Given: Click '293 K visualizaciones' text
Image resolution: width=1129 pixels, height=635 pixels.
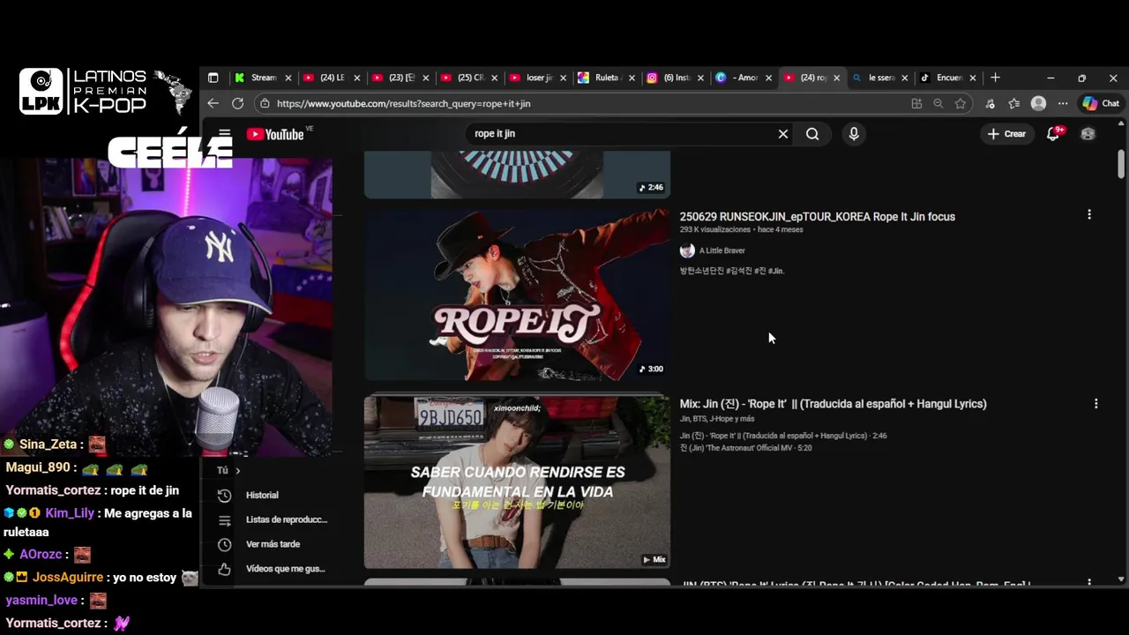Looking at the screenshot, I should (x=714, y=229).
